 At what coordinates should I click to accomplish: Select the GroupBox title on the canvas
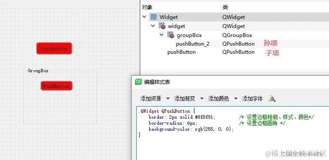[x=38, y=71]
